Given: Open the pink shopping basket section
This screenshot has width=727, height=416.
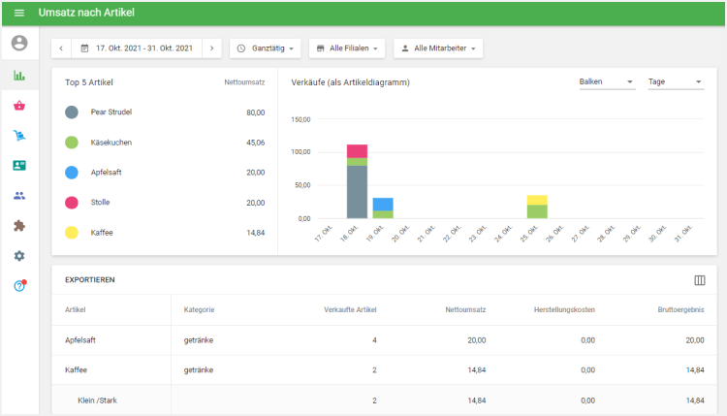Looking at the screenshot, I should [x=19, y=106].
